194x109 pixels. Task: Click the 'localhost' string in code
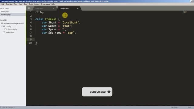click(x=70, y=22)
